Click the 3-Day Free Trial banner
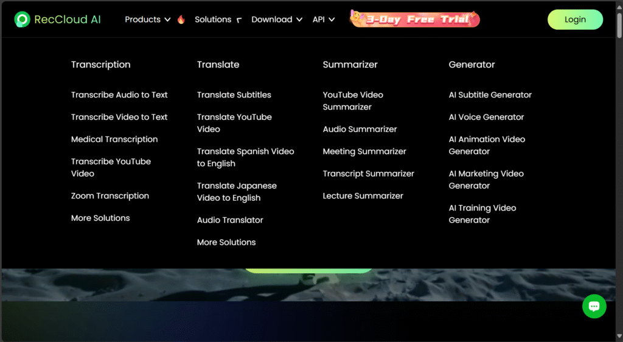The width and height of the screenshot is (623, 342). pyautogui.click(x=415, y=19)
